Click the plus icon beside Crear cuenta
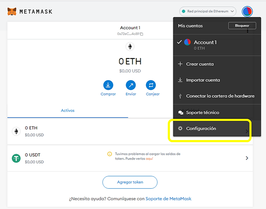Viewport: 266px width, 209px height. (180, 64)
